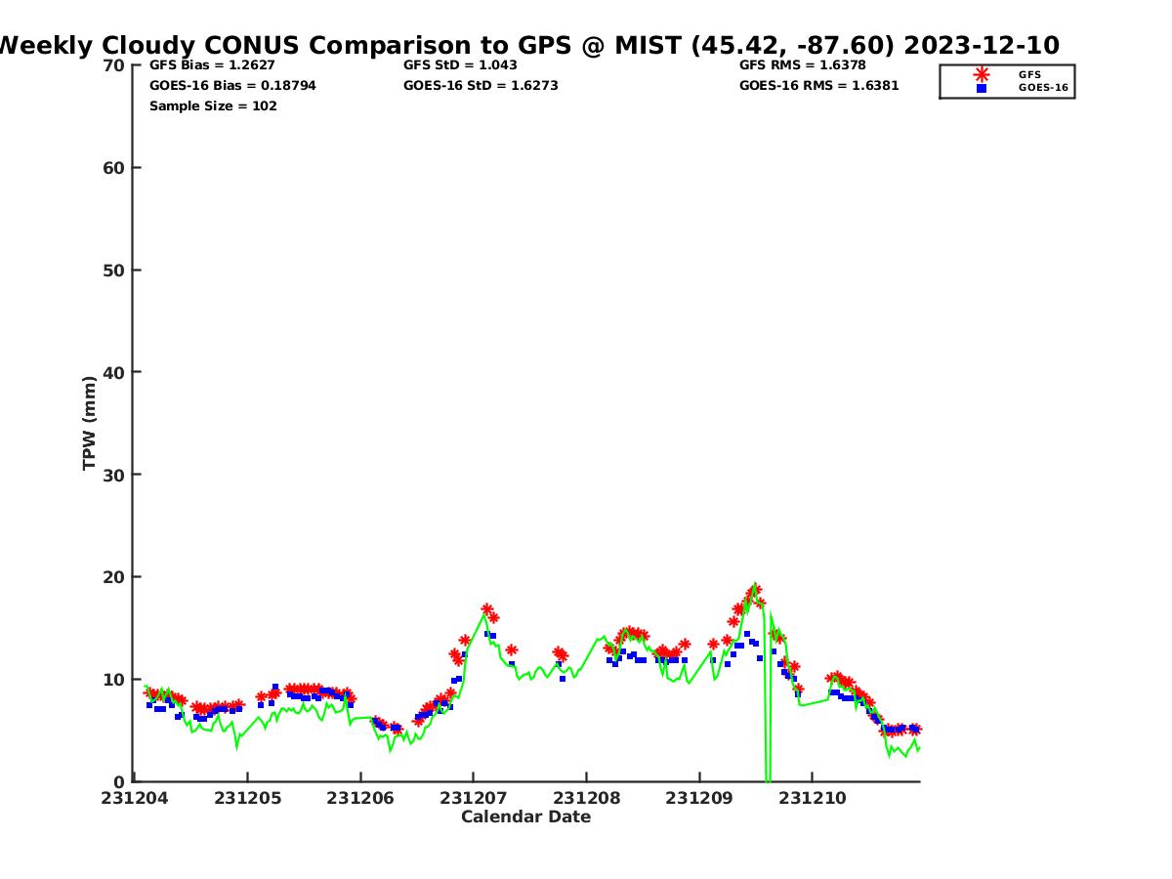
Task: Click the GFS StD = 1.043 statistic
Action: [x=460, y=65]
